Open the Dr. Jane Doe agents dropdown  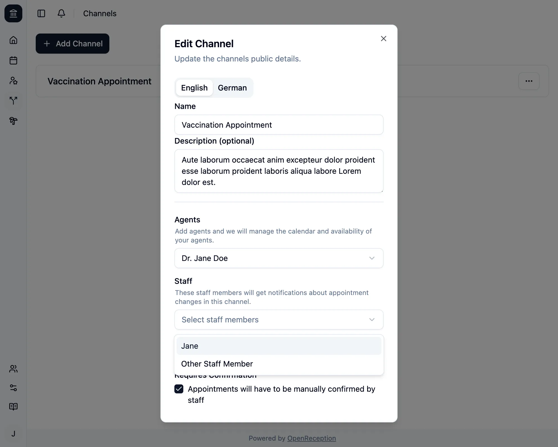(279, 258)
